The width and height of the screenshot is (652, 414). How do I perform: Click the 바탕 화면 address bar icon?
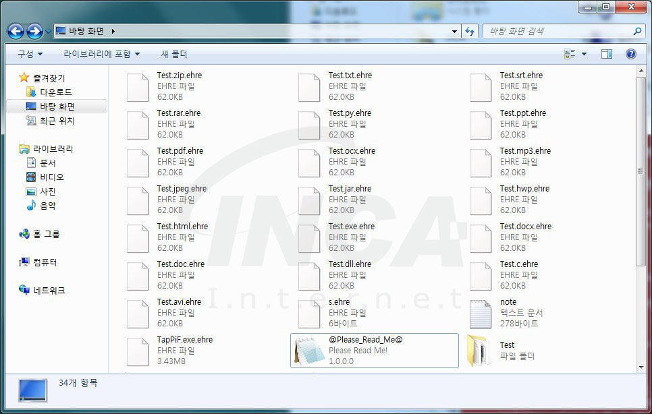(61, 31)
